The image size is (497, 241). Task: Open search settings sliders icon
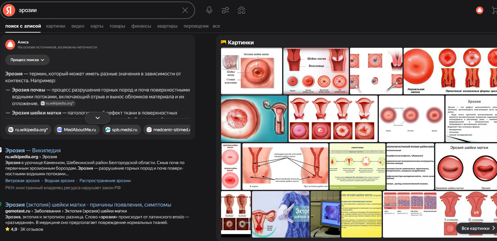click(x=225, y=10)
